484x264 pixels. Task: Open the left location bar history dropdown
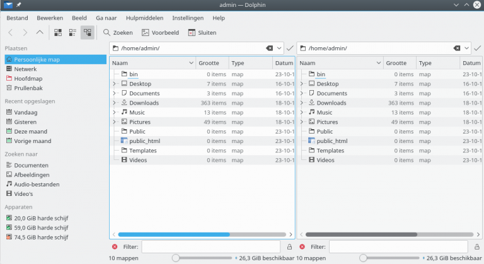tap(280, 49)
